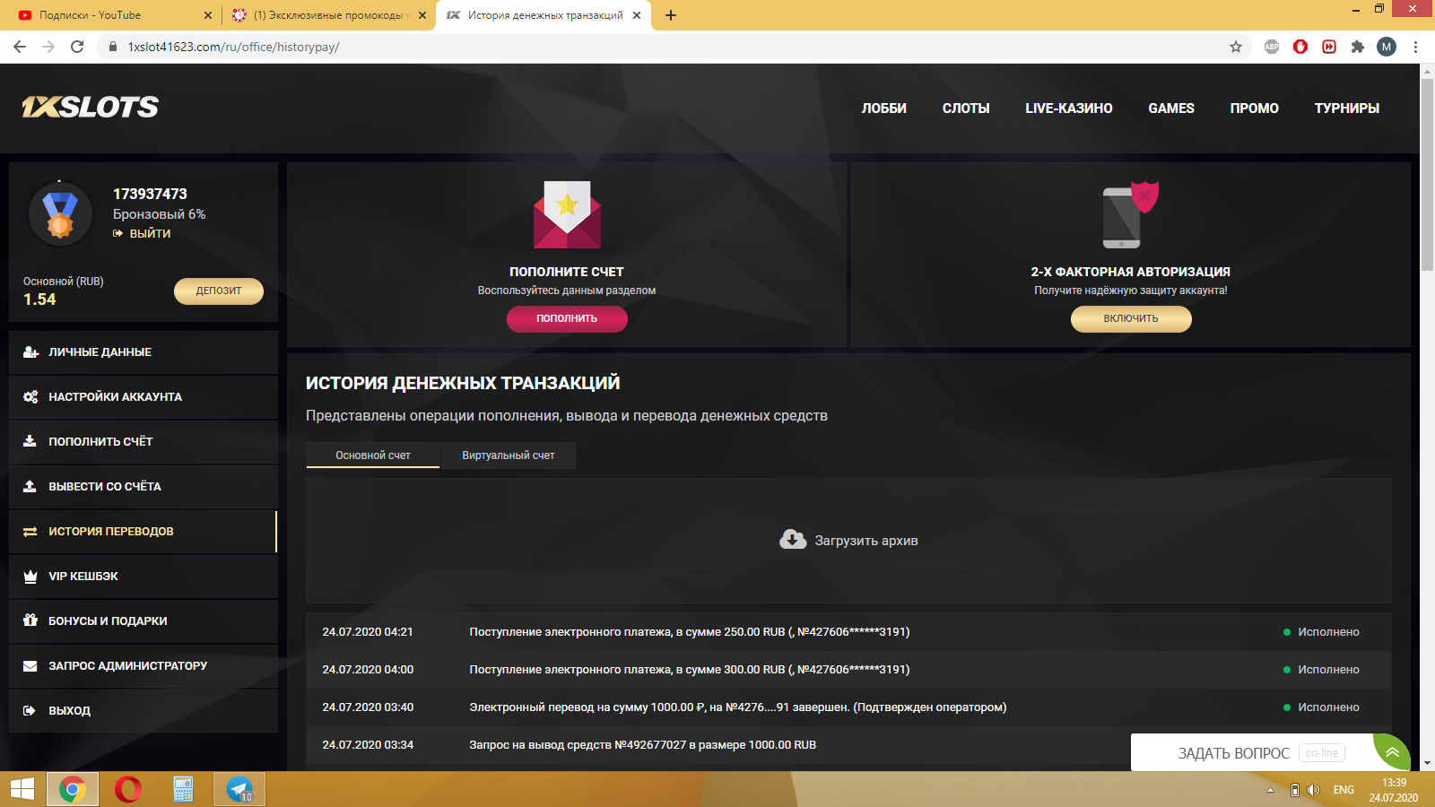Open the Extensions puzzle-piece menu

[1358, 47]
